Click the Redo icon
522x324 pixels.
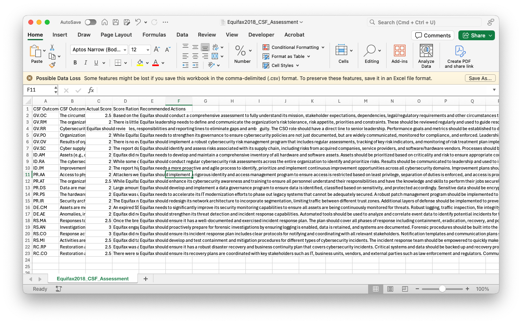click(154, 22)
